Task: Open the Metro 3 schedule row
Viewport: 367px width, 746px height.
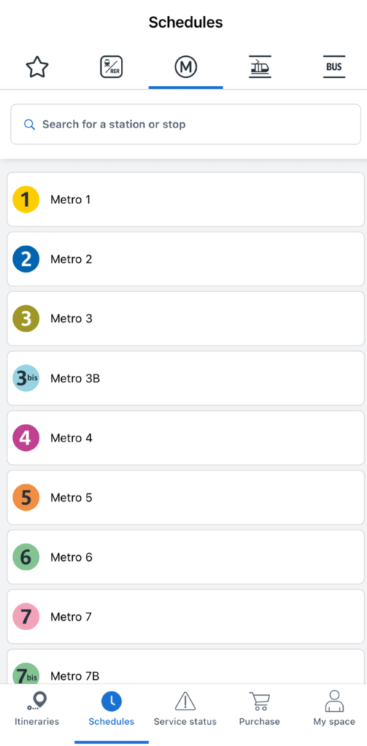Action: [x=186, y=319]
